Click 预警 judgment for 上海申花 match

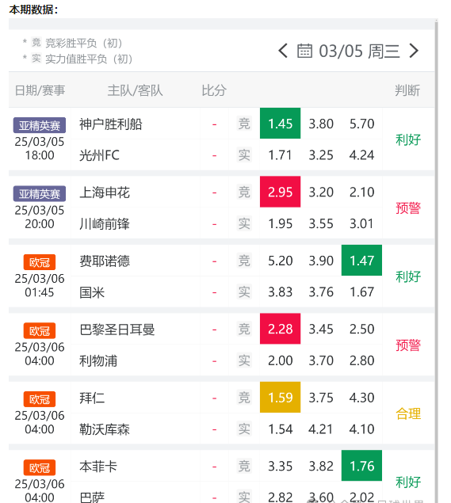coord(408,208)
